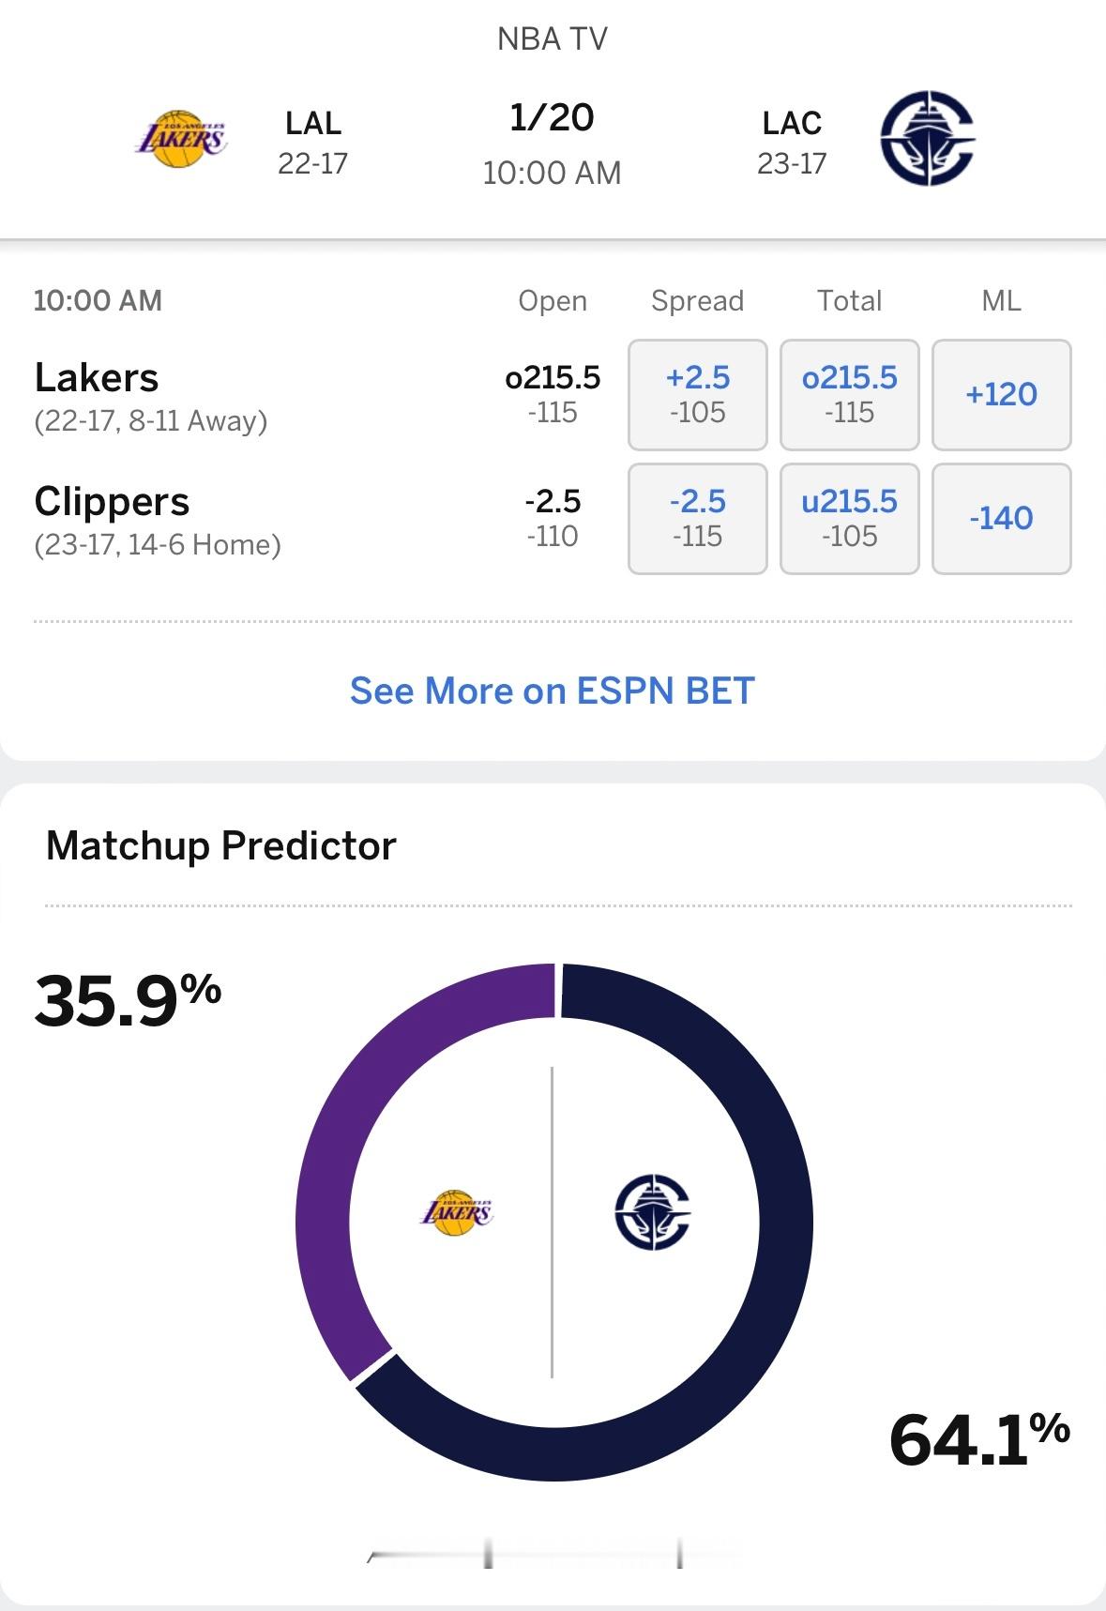
Task: Tap the Lakers logo in the header
Action: click(181, 139)
